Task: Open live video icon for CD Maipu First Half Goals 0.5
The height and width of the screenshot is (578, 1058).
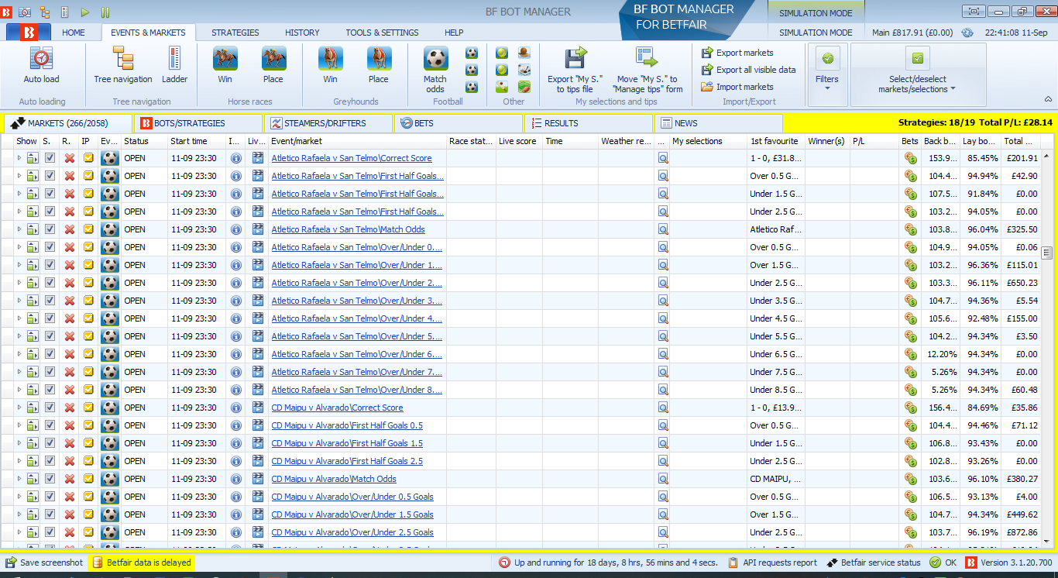Action: [258, 425]
